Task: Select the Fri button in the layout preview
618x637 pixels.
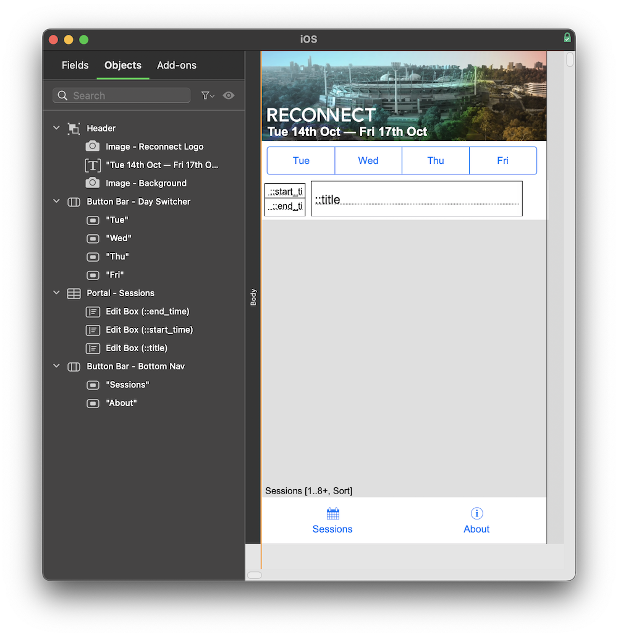Action: [x=503, y=160]
